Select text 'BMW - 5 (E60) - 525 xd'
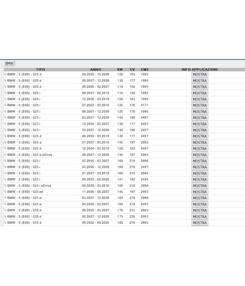This screenshot has width=245, height=286. pyautogui.click(x=25, y=192)
